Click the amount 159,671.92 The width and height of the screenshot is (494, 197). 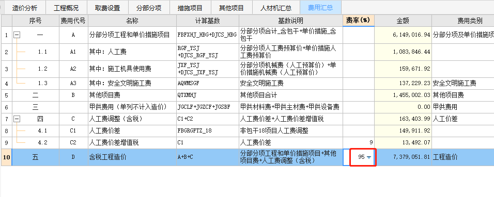[x=403, y=69]
